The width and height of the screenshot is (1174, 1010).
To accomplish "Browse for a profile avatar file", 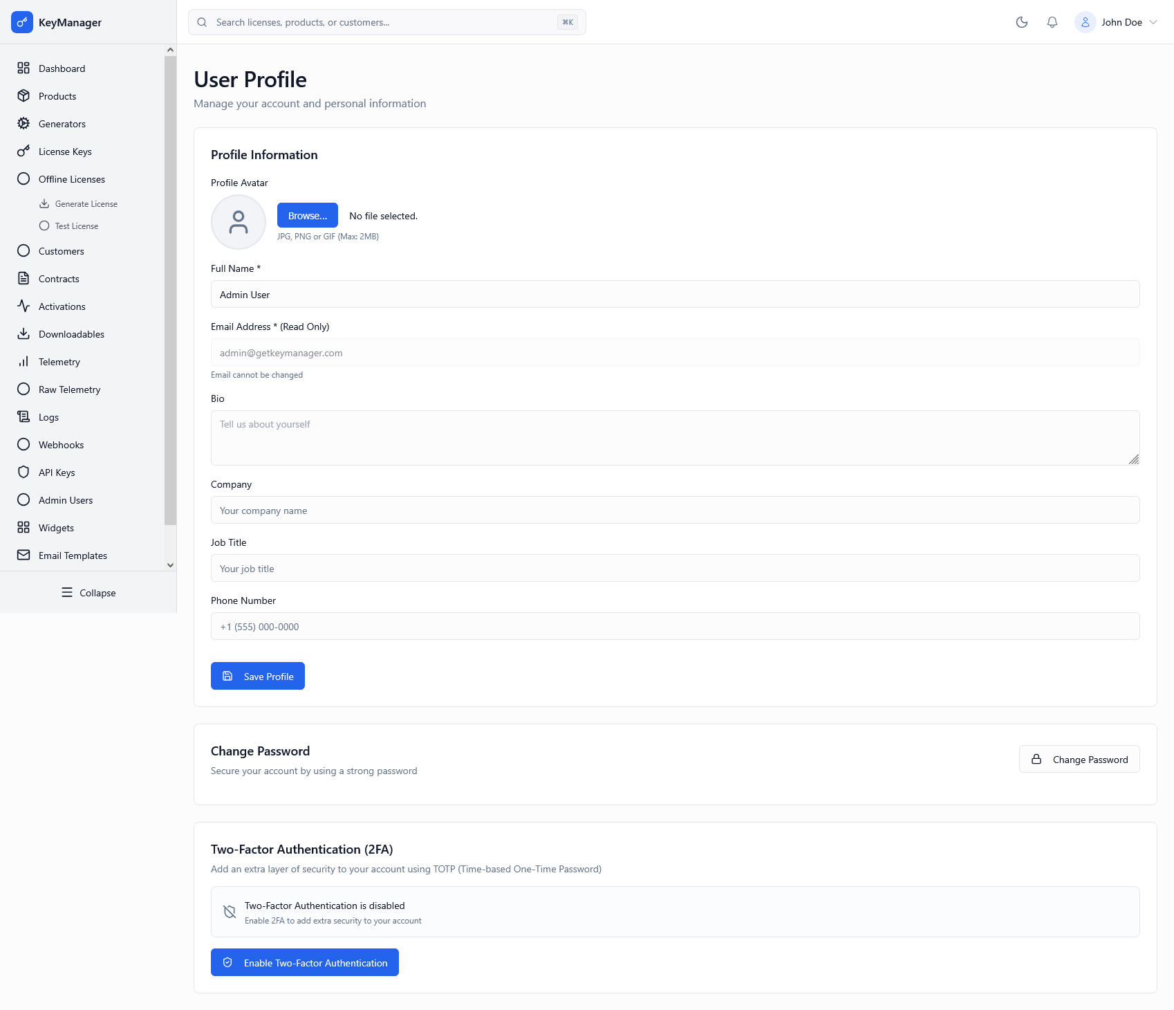I will coord(307,215).
